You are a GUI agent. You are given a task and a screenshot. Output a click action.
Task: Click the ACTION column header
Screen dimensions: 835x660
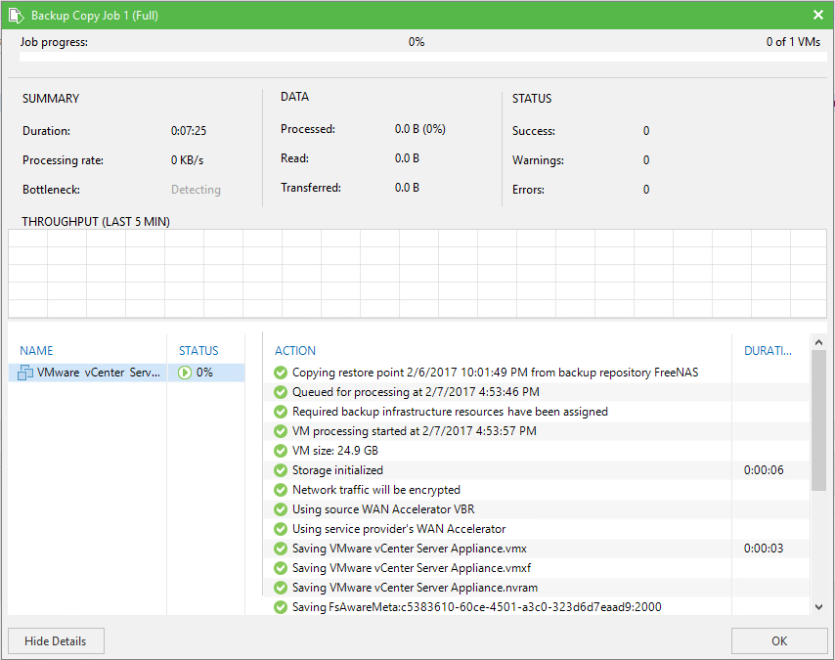tap(295, 350)
